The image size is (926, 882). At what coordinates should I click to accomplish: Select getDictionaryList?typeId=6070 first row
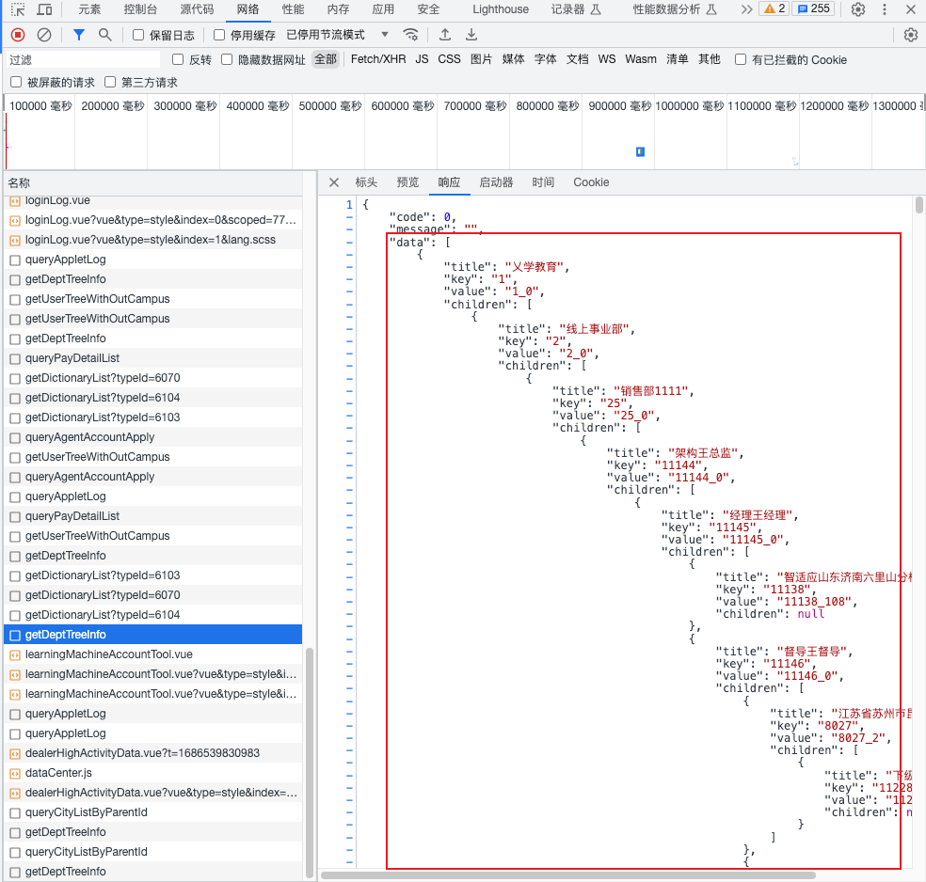click(153, 378)
